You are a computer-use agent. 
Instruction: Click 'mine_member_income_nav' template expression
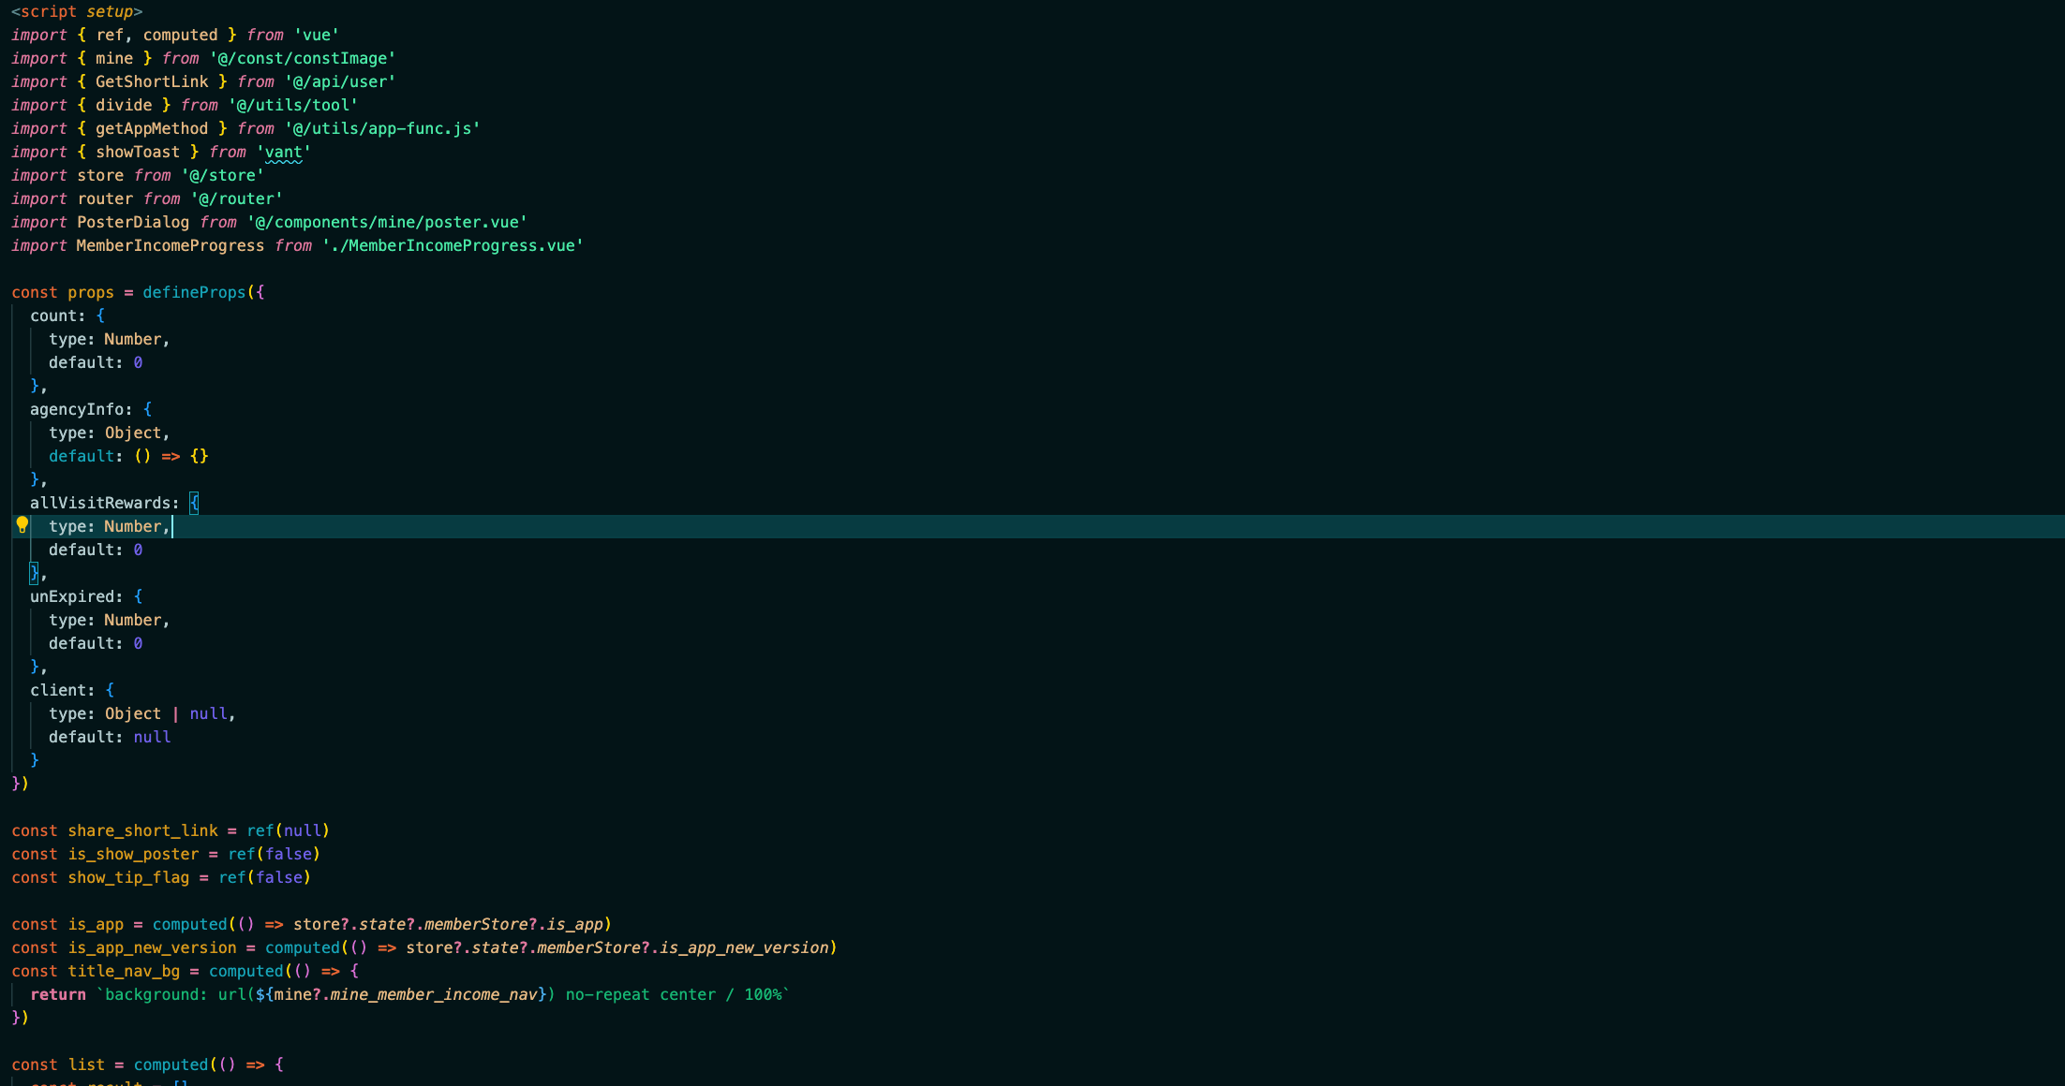(434, 994)
